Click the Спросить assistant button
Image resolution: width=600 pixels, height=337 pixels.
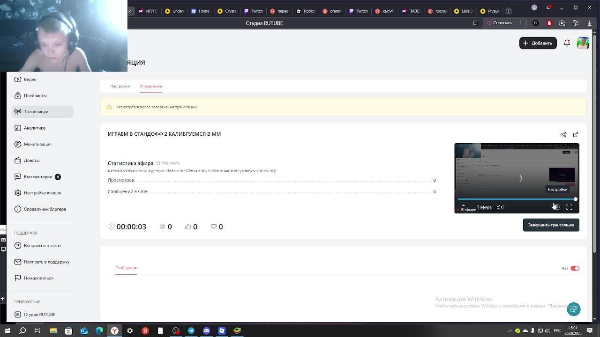click(x=499, y=23)
